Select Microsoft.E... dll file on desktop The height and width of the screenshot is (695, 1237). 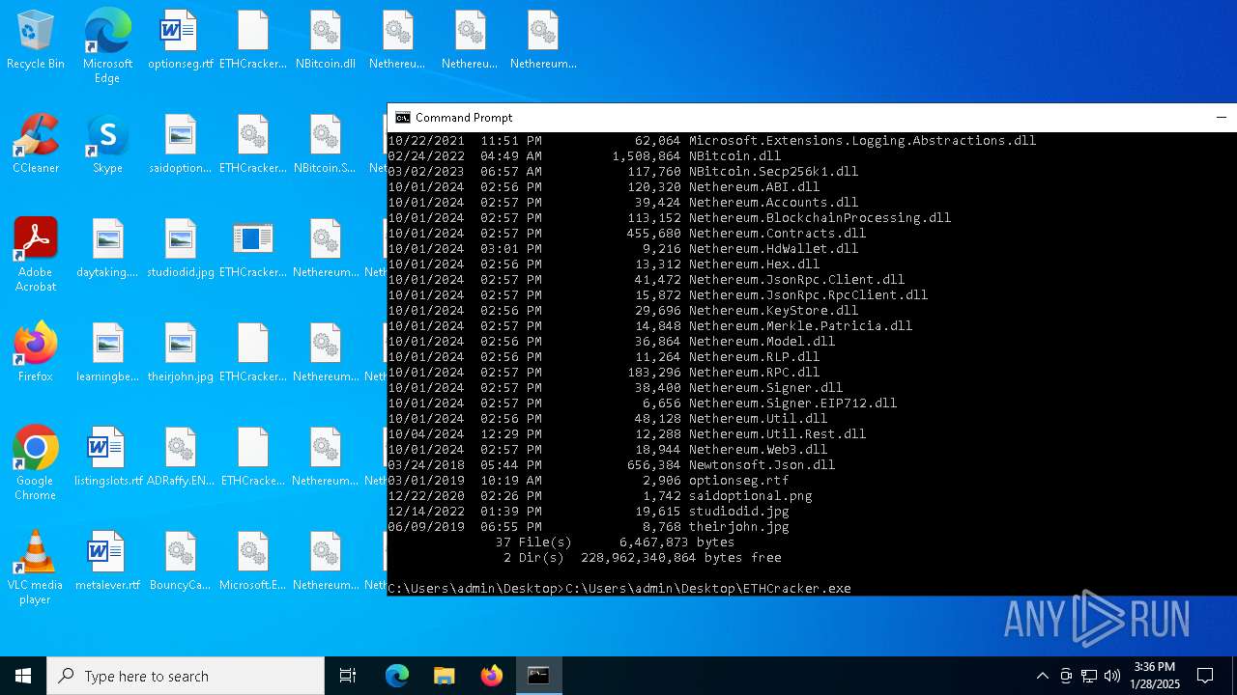pos(253,562)
